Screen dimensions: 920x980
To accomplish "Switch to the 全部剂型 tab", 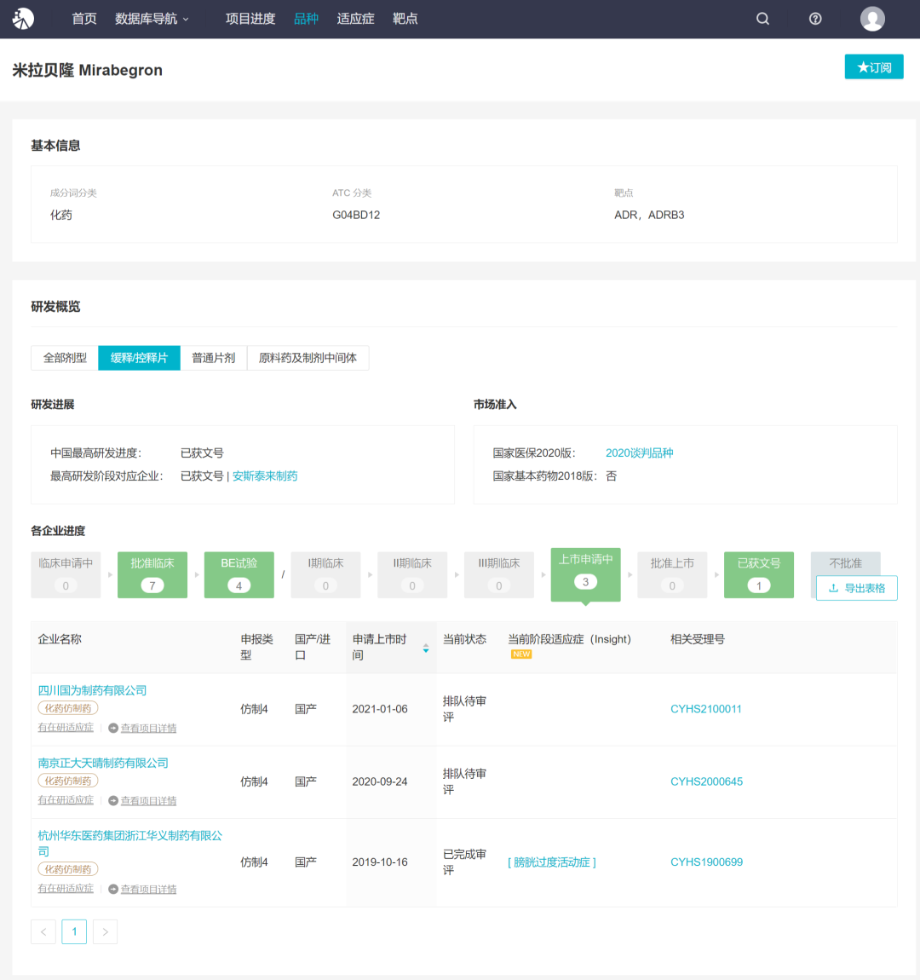I will (x=65, y=358).
